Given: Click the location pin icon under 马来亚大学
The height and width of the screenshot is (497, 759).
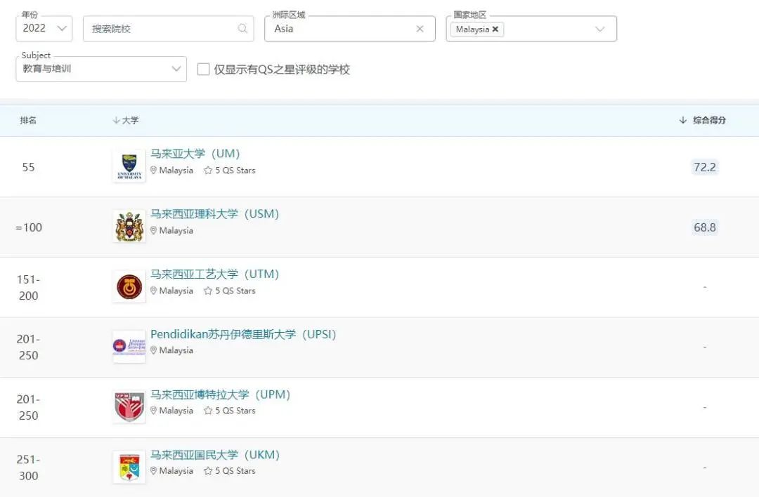Looking at the screenshot, I should coord(154,170).
